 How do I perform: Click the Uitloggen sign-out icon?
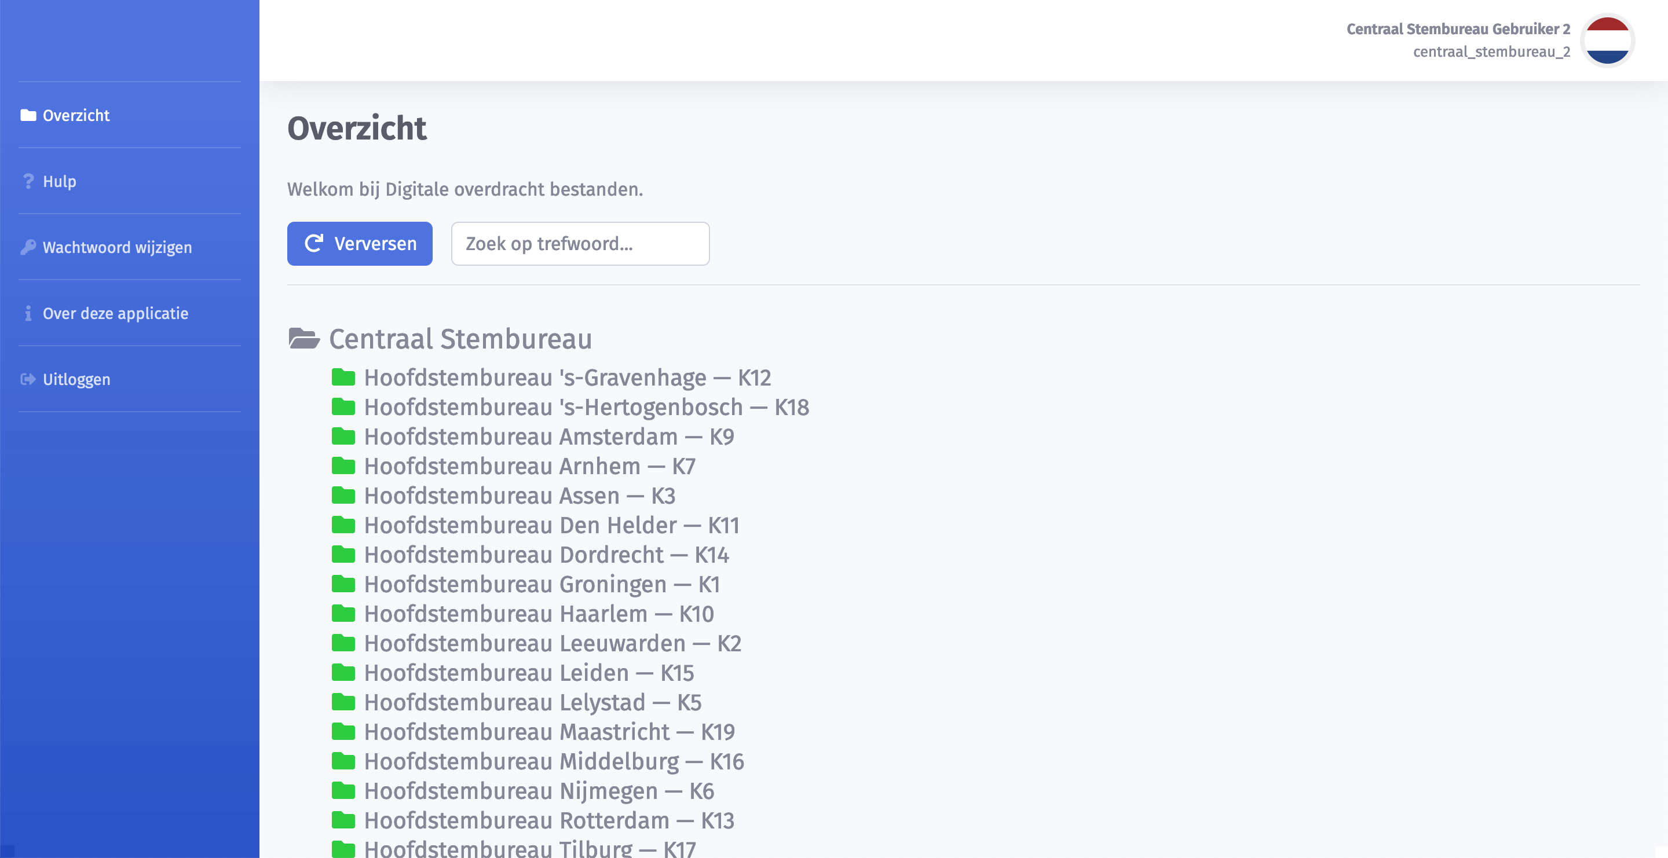[28, 379]
